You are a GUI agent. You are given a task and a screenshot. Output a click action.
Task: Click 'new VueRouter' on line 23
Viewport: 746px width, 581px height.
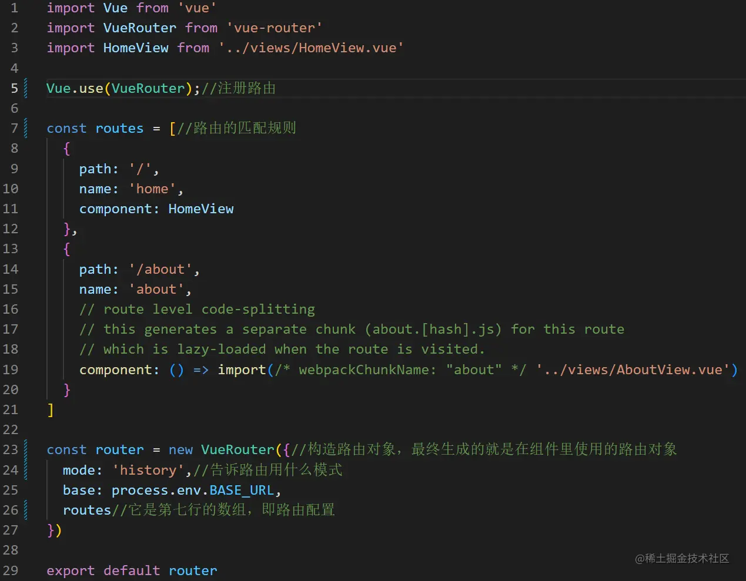[x=222, y=450]
